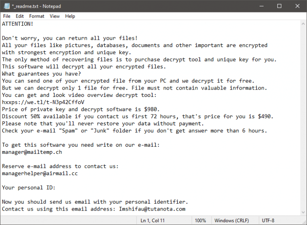307x225 pixels.
Task: Click the Windows (CRLF) status section
Action: pyautogui.click(x=232, y=221)
